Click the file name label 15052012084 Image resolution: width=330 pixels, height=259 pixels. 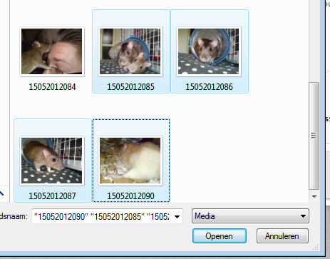[x=52, y=87]
